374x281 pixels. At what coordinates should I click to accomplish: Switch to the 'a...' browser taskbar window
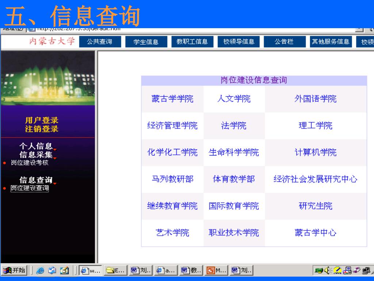coord(166,270)
